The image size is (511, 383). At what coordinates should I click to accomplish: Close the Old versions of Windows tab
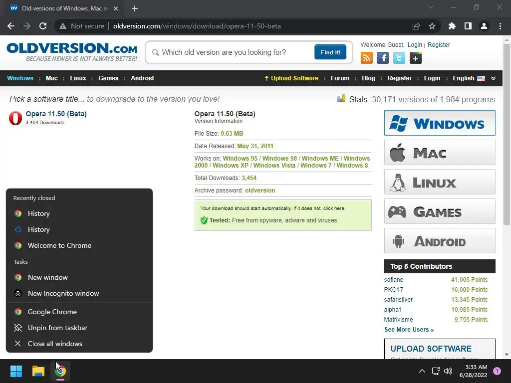(116, 8)
